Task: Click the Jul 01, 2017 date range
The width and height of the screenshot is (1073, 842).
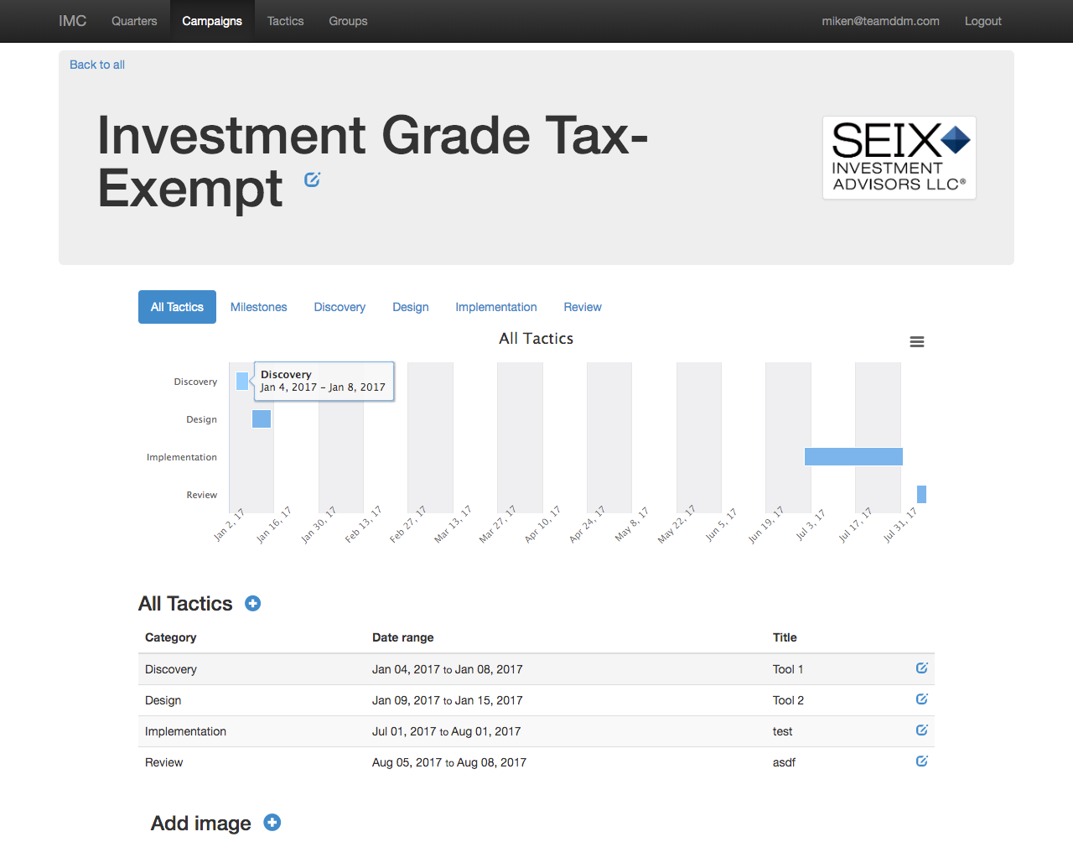Action: [447, 731]
